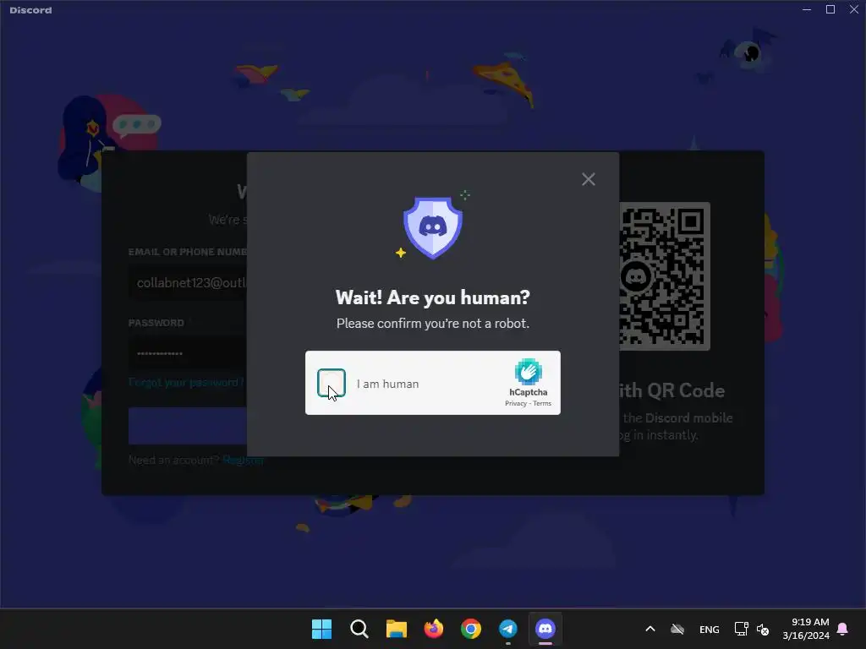Click the 'I am human' label text
The height and width of the screenshot is (649, 866).
point(387,384)
